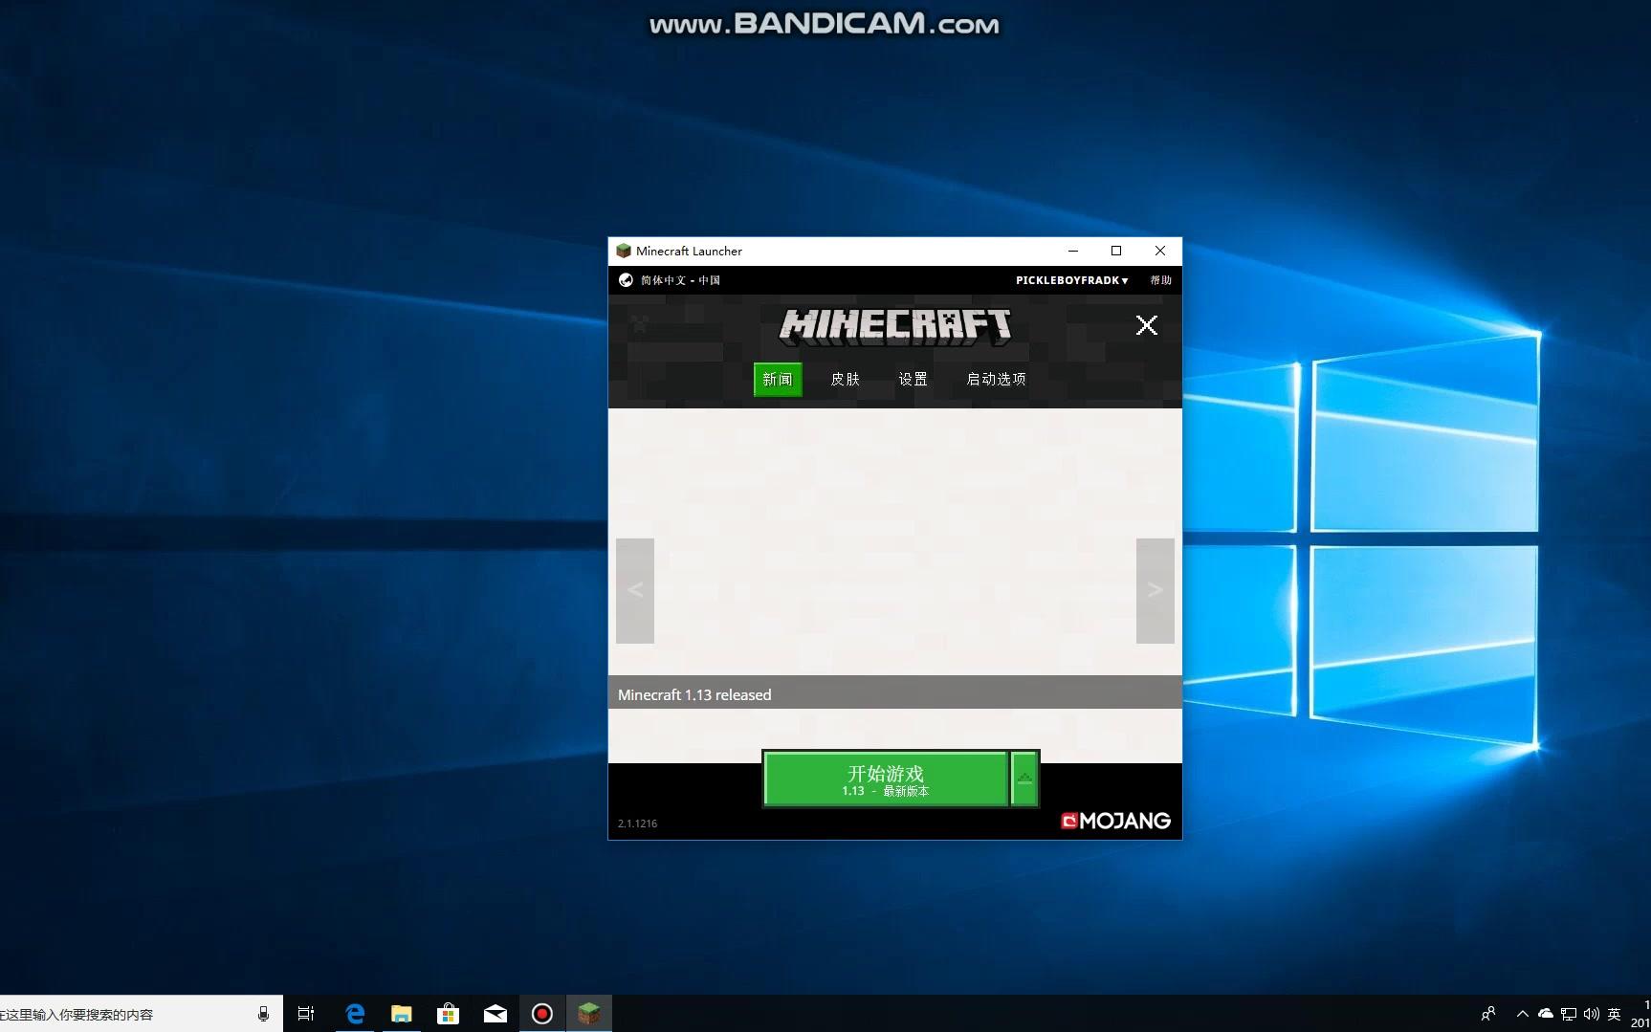Expand the version selector arrow beside play button
The image size is (1651, 1032).
pyautogui.click(x=1024, y=779)
